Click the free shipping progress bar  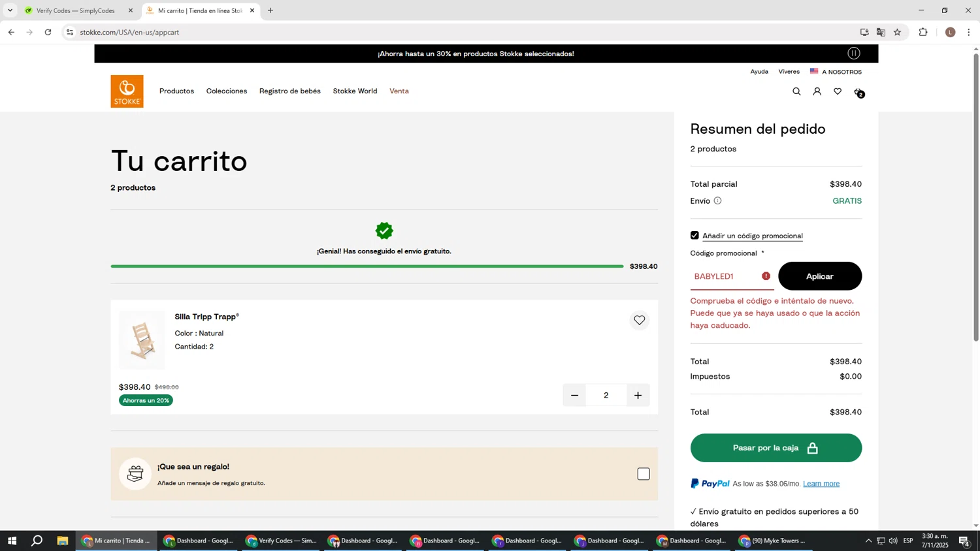coord(367,266)
